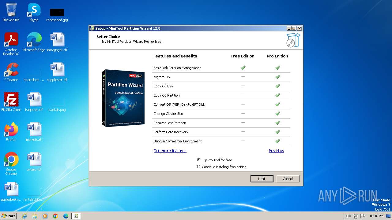
Task: Minimize the Setup window
Action: [x=289, y=28]
